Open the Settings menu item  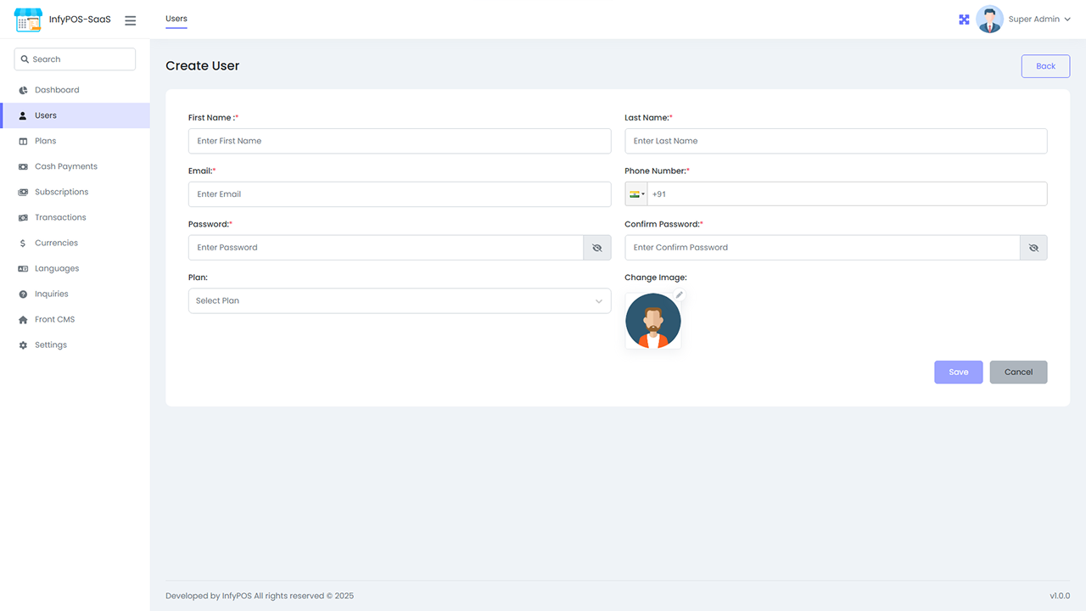(20, 345)
